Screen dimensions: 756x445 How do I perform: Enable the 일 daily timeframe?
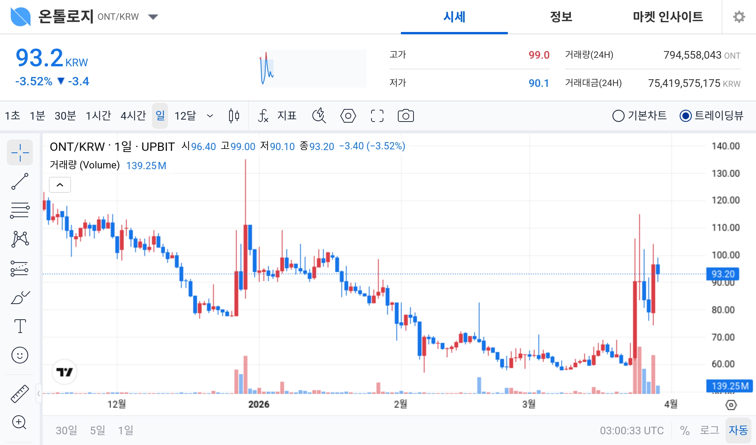[160, 116]
